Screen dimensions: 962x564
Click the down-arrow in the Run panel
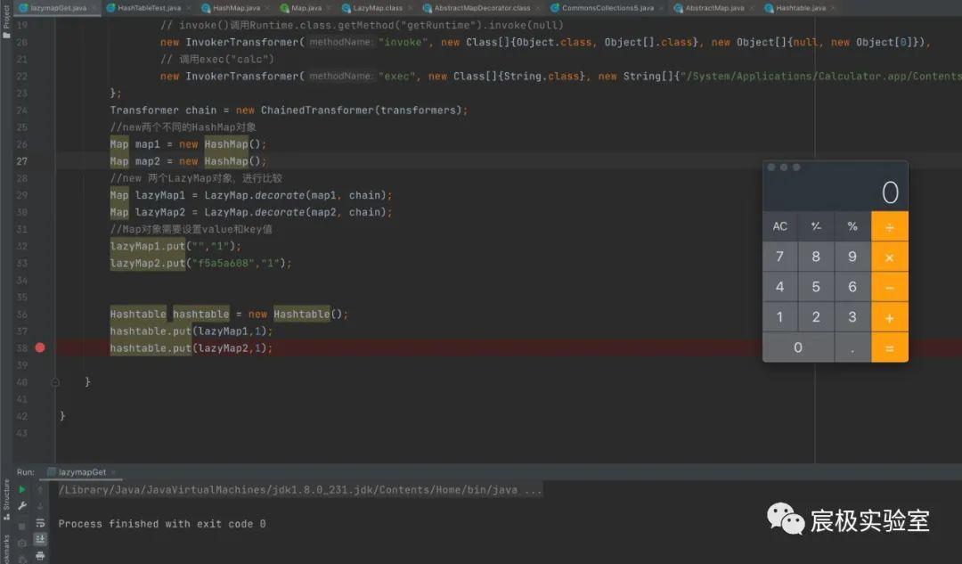pos(40,506)
